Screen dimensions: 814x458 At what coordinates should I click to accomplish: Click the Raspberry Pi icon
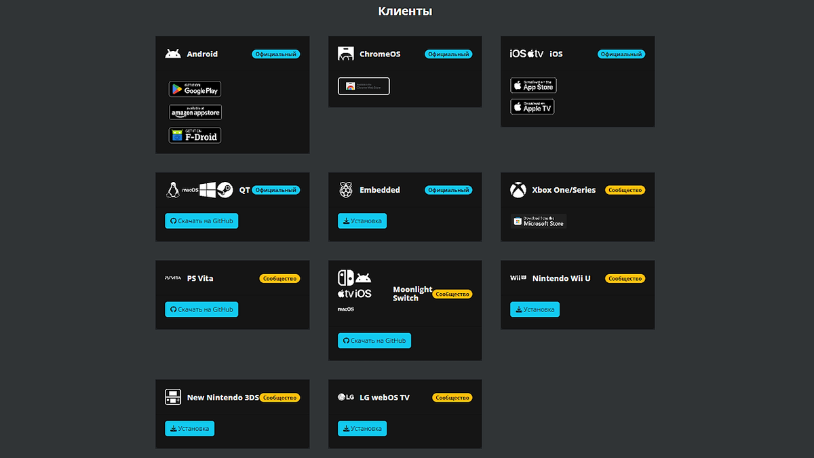click(345, 190)
